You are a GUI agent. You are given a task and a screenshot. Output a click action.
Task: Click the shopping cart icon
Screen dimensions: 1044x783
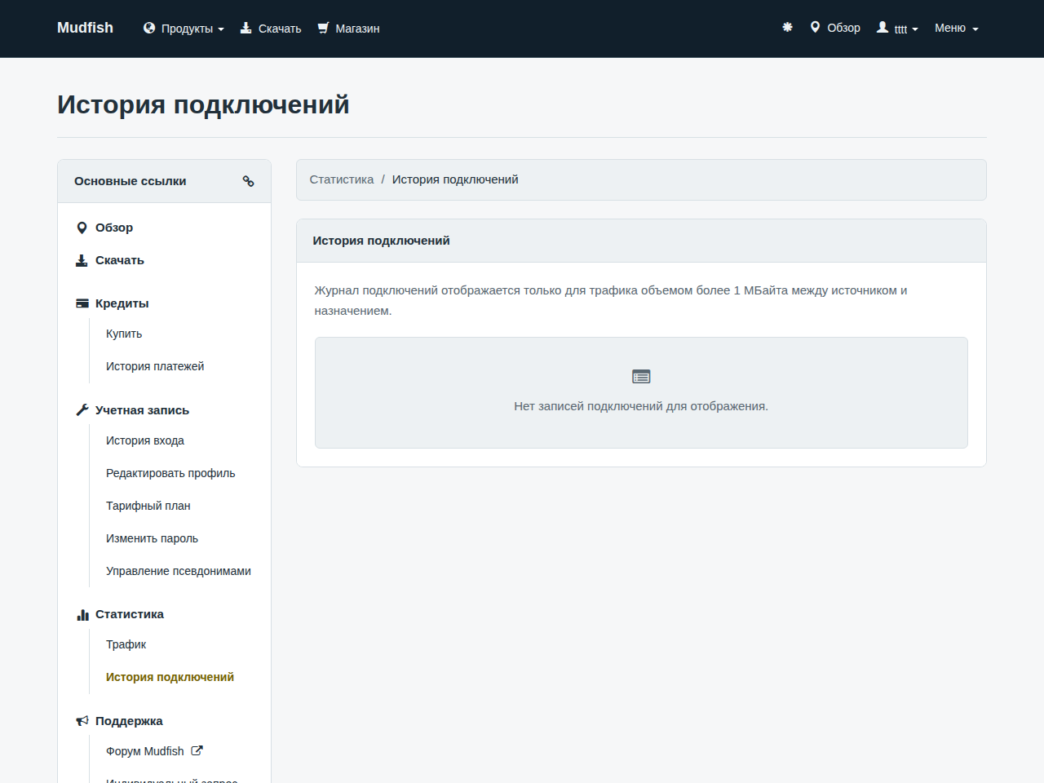(323, 28)
